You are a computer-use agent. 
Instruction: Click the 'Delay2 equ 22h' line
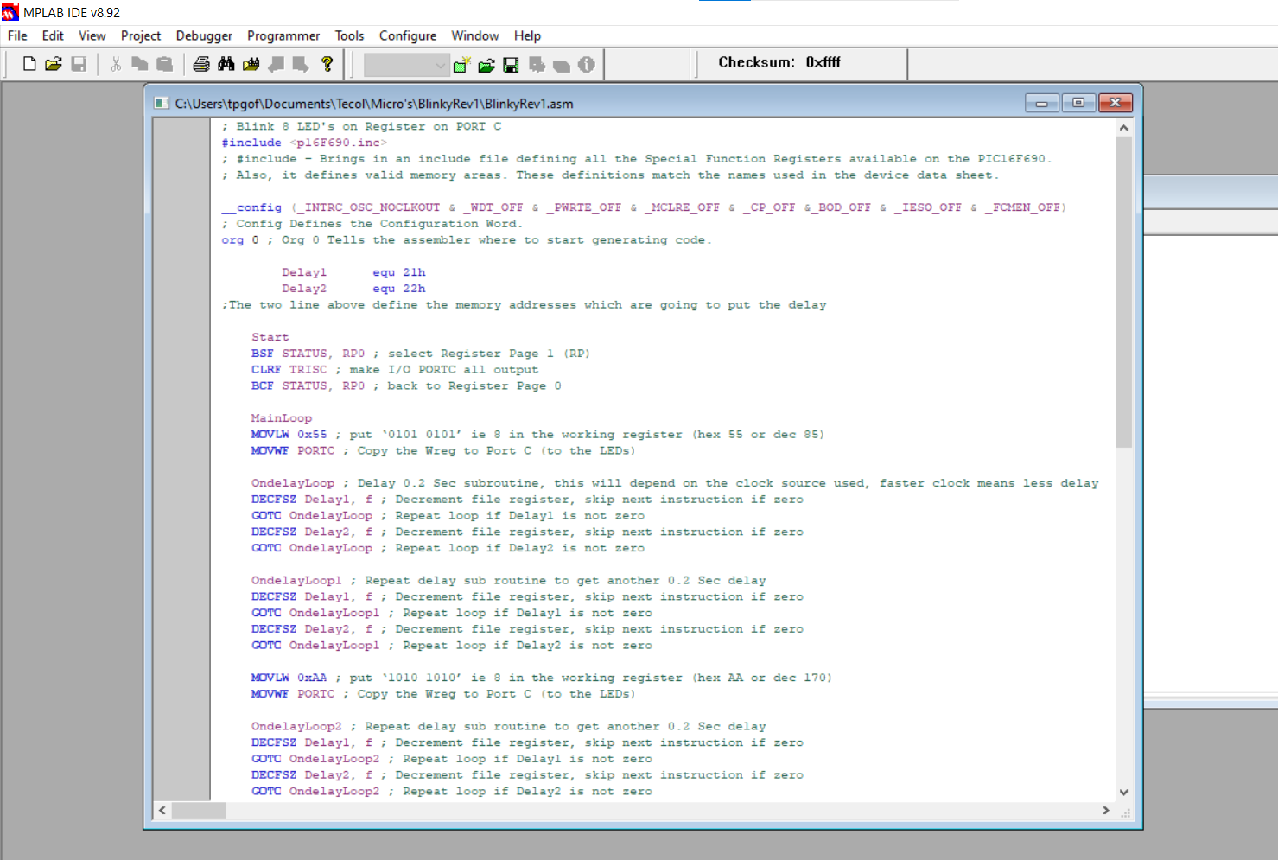[353, 289]
